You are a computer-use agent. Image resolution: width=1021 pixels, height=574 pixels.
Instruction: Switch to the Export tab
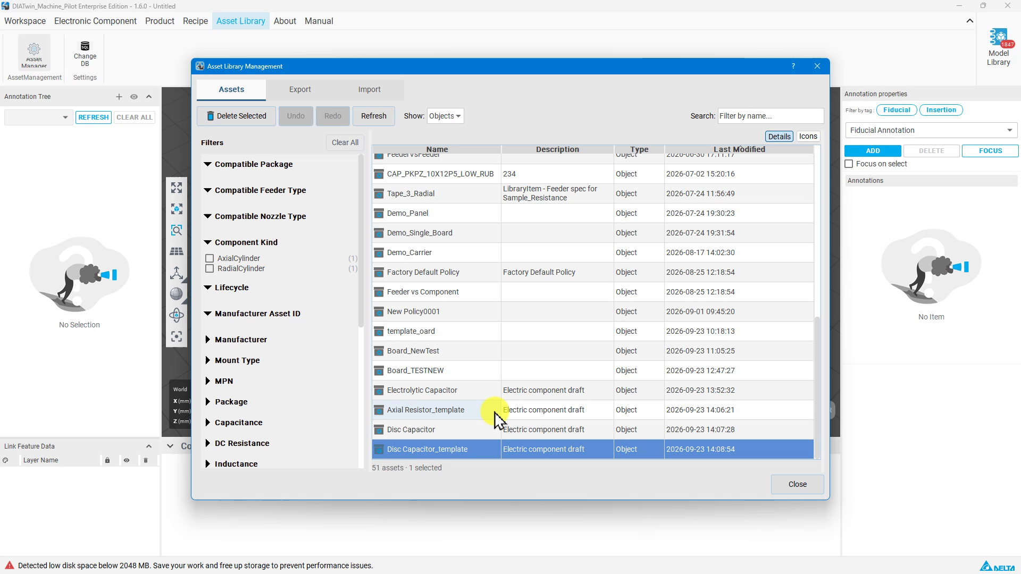(300, 90)
